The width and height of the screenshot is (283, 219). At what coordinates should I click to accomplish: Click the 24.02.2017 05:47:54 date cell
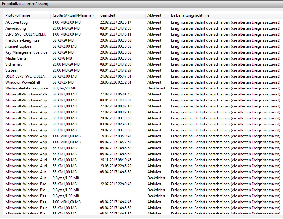116,76
